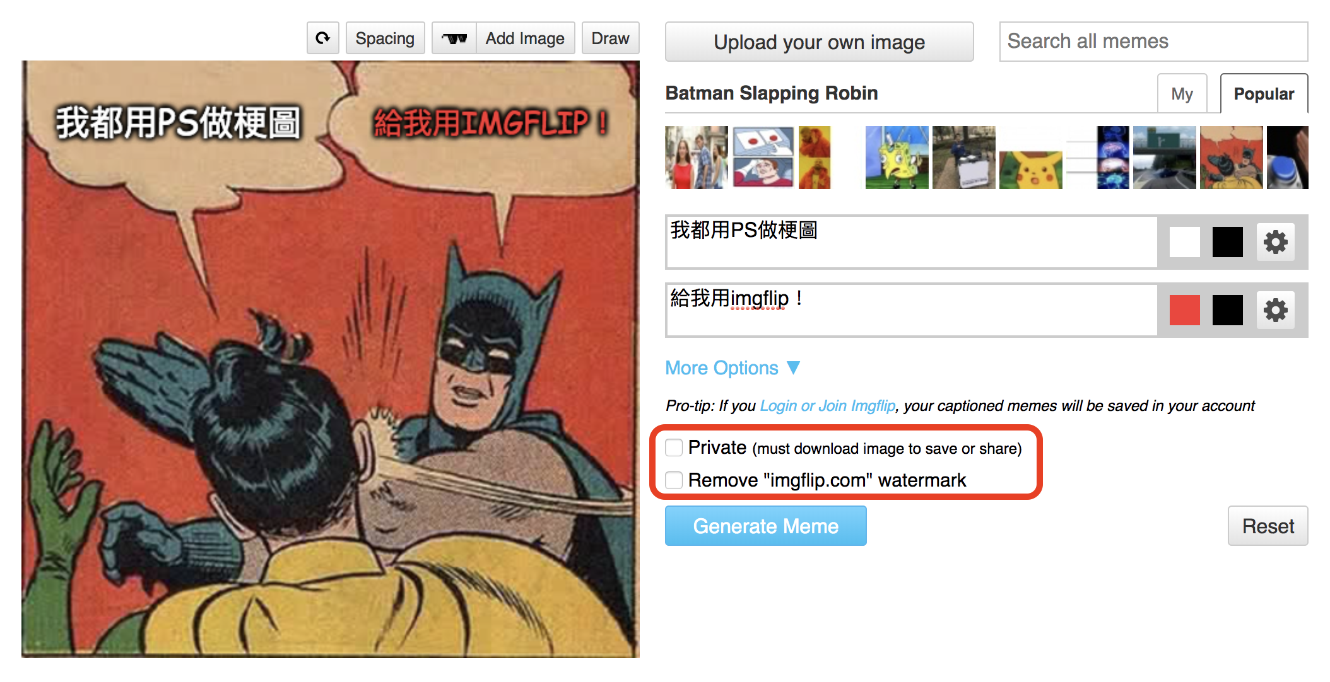Open settings gear for first text box
The height and width of the screenshot is (682, 1330).
(1275, 242)
